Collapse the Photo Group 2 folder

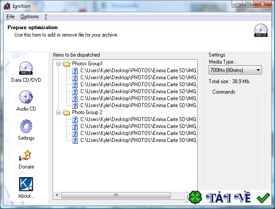coord(58,112)
